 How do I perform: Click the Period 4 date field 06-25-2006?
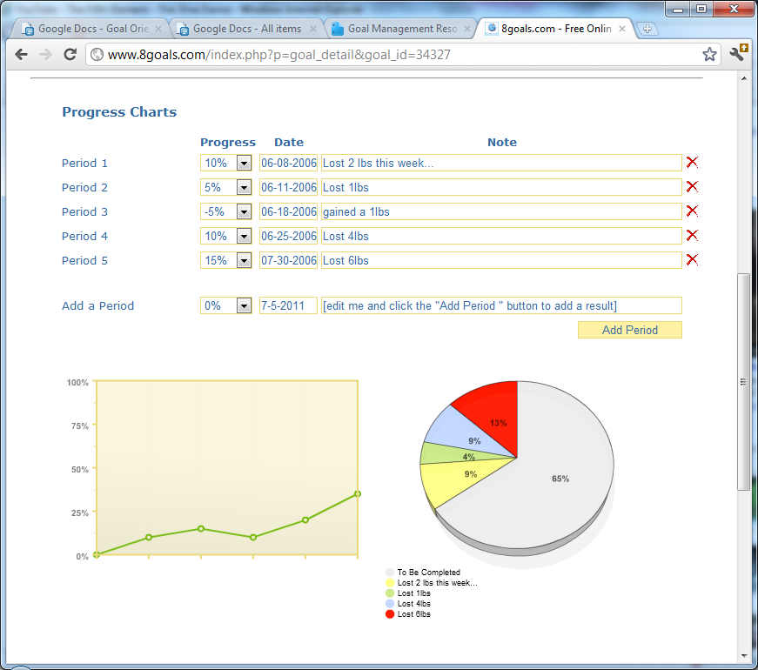(289, 236)
